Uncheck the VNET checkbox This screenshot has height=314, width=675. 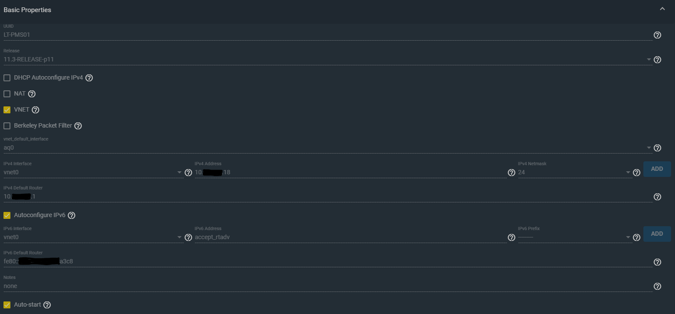7,110
